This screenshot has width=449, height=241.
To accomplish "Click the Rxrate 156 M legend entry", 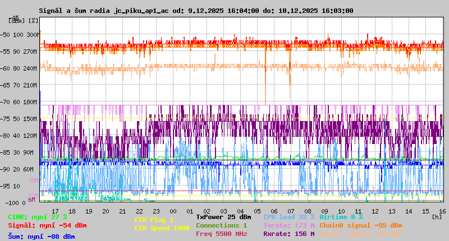I will (288, 234).
